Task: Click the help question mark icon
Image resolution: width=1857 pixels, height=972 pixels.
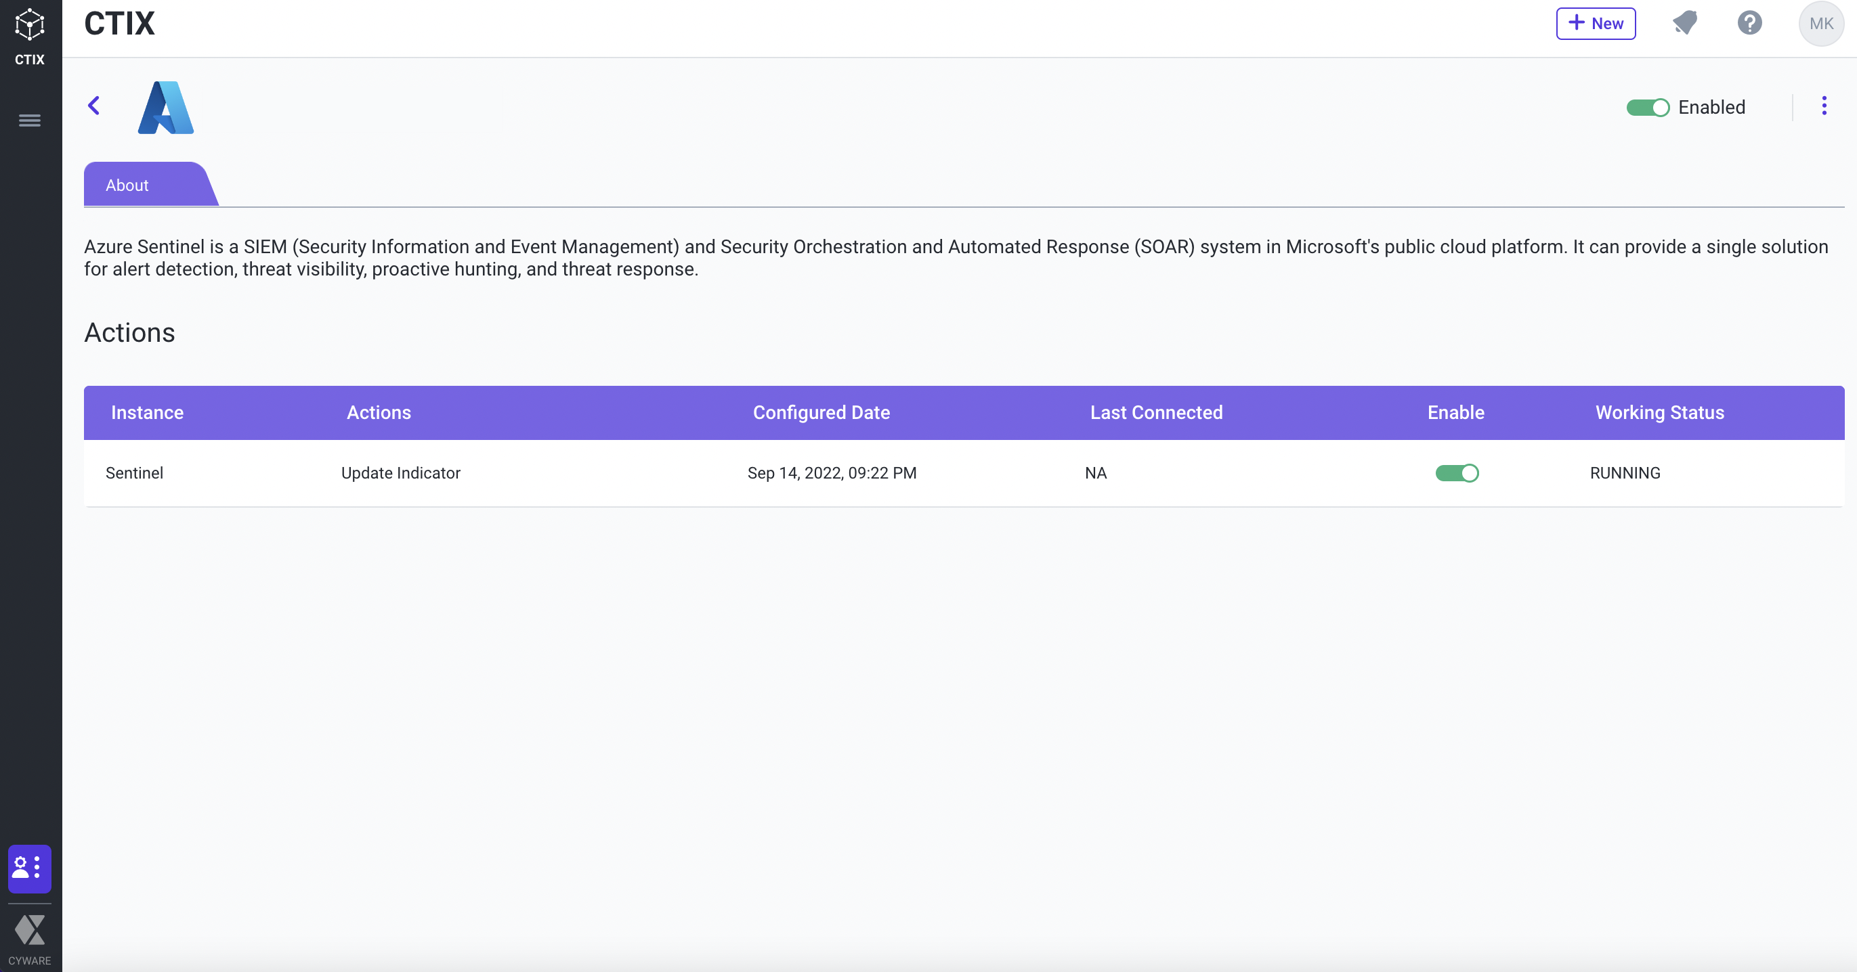Action: (1749, 23)
